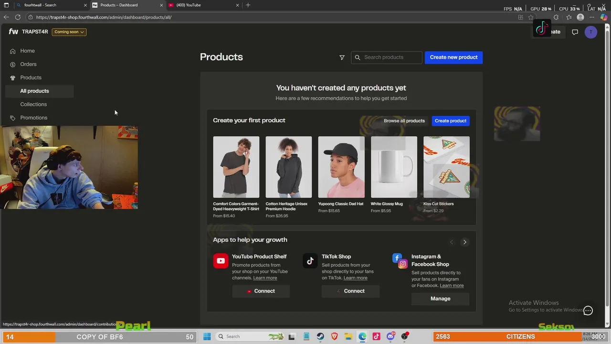Open the tab actions menu icon
The image size is (611, 344).
click(6, 5)
